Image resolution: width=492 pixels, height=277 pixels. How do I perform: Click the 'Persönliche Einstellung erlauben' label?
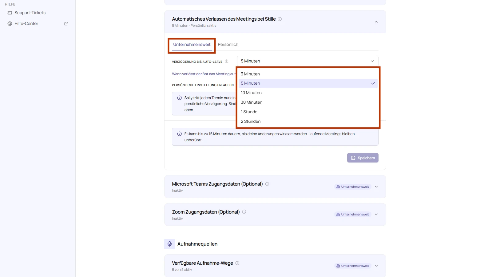coord(203,85)
